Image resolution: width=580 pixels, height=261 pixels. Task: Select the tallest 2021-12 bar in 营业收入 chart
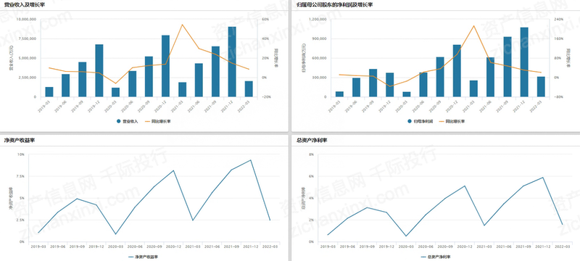click(x=232, y=62)
